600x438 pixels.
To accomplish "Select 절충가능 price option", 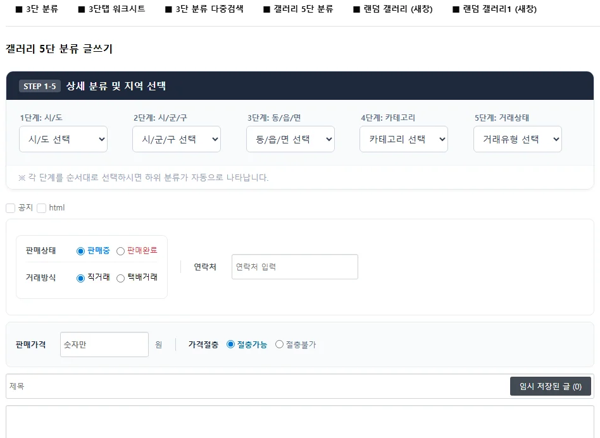I will (230, 344).
